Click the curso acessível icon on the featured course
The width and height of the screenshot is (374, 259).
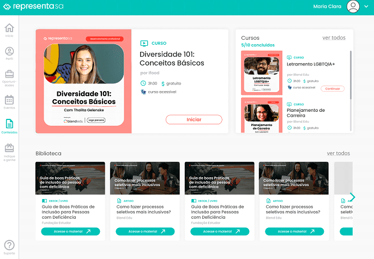click(143, 92)
